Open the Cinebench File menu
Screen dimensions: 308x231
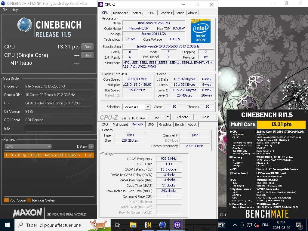(5, 10)
